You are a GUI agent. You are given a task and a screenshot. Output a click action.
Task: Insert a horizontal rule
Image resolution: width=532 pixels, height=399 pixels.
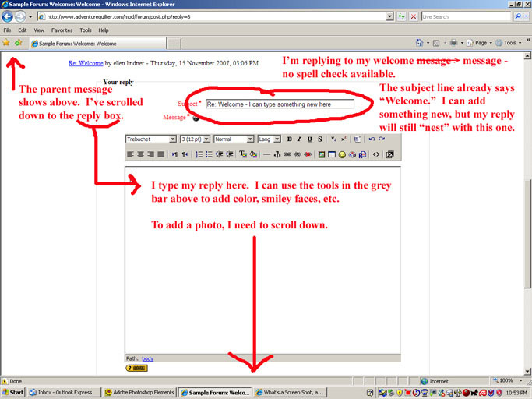(267, 154)
